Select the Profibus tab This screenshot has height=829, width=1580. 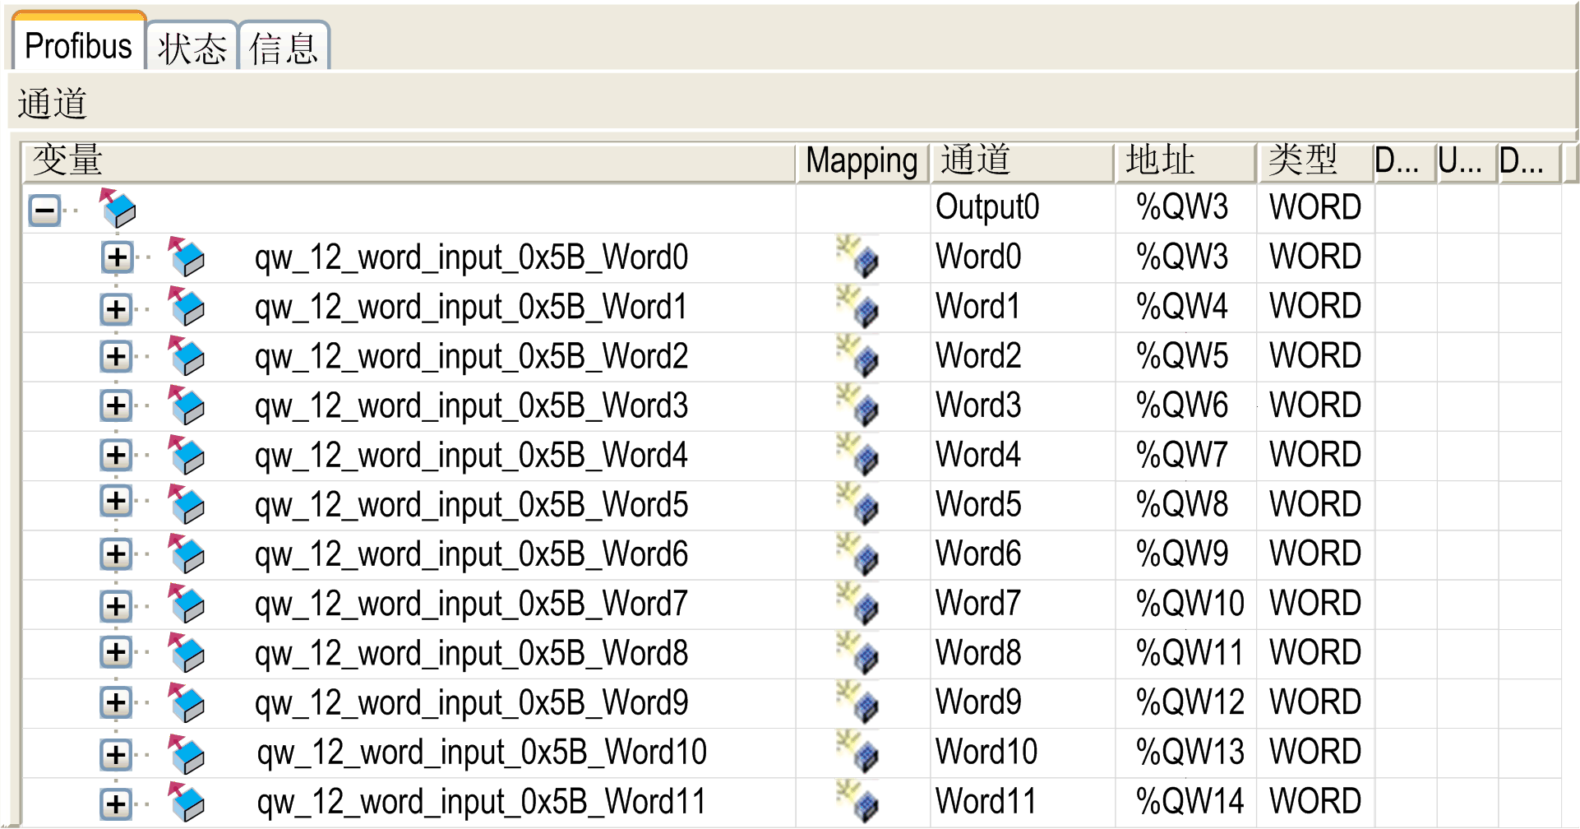point(78,46)
